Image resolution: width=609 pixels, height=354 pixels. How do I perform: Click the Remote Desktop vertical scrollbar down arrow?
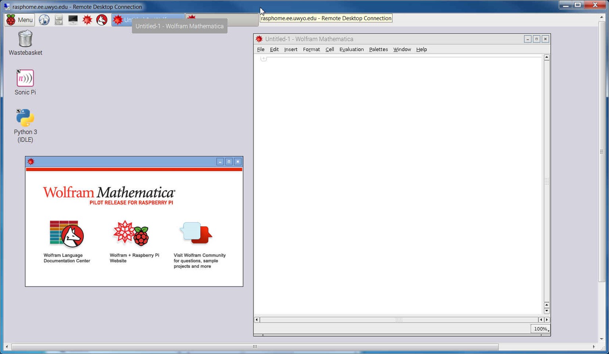tap(601, 339)
